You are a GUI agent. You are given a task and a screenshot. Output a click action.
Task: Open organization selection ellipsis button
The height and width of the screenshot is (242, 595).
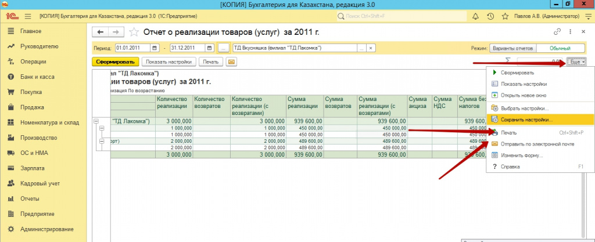coord(361,48)
